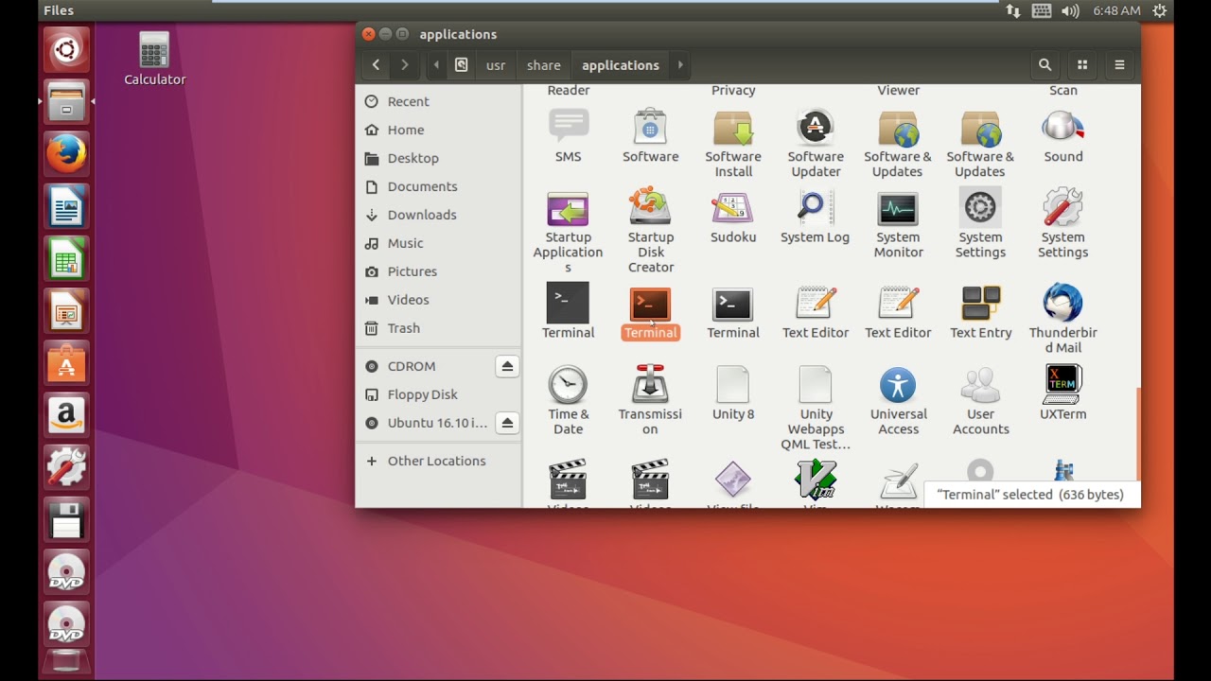The image size is (1211, 681).
Task: Click the Files menu in the top bar
Action: [59, 10]
